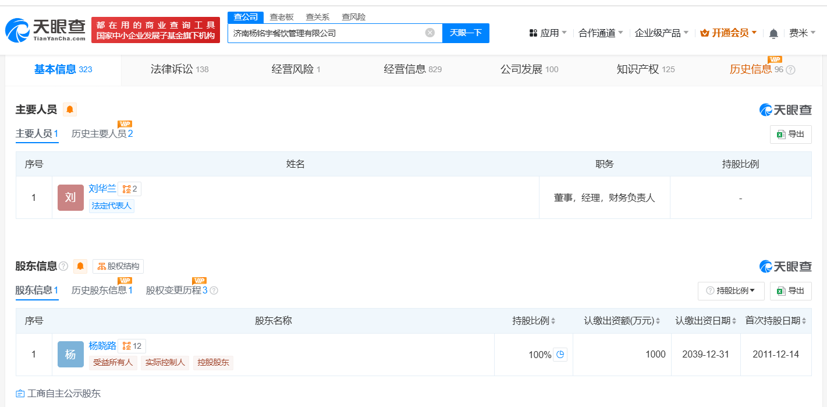
Task: Click the alert bell beside 主要人员 heading
Action: coord(70,109)
